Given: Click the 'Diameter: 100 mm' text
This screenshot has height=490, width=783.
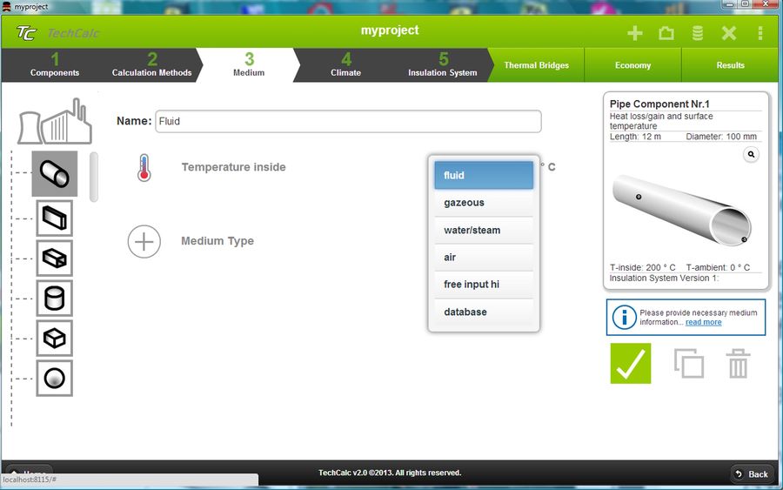Looking at the screenshot, I should click(x=721, y=137).
